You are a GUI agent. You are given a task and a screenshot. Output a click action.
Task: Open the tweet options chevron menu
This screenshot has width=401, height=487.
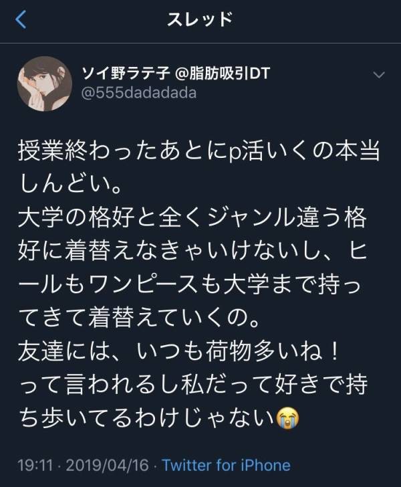(x=379, y=75)
